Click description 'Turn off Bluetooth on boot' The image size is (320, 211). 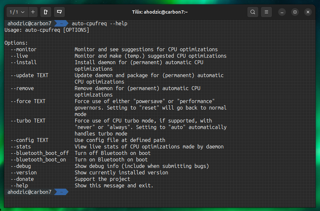pos(113,153)
